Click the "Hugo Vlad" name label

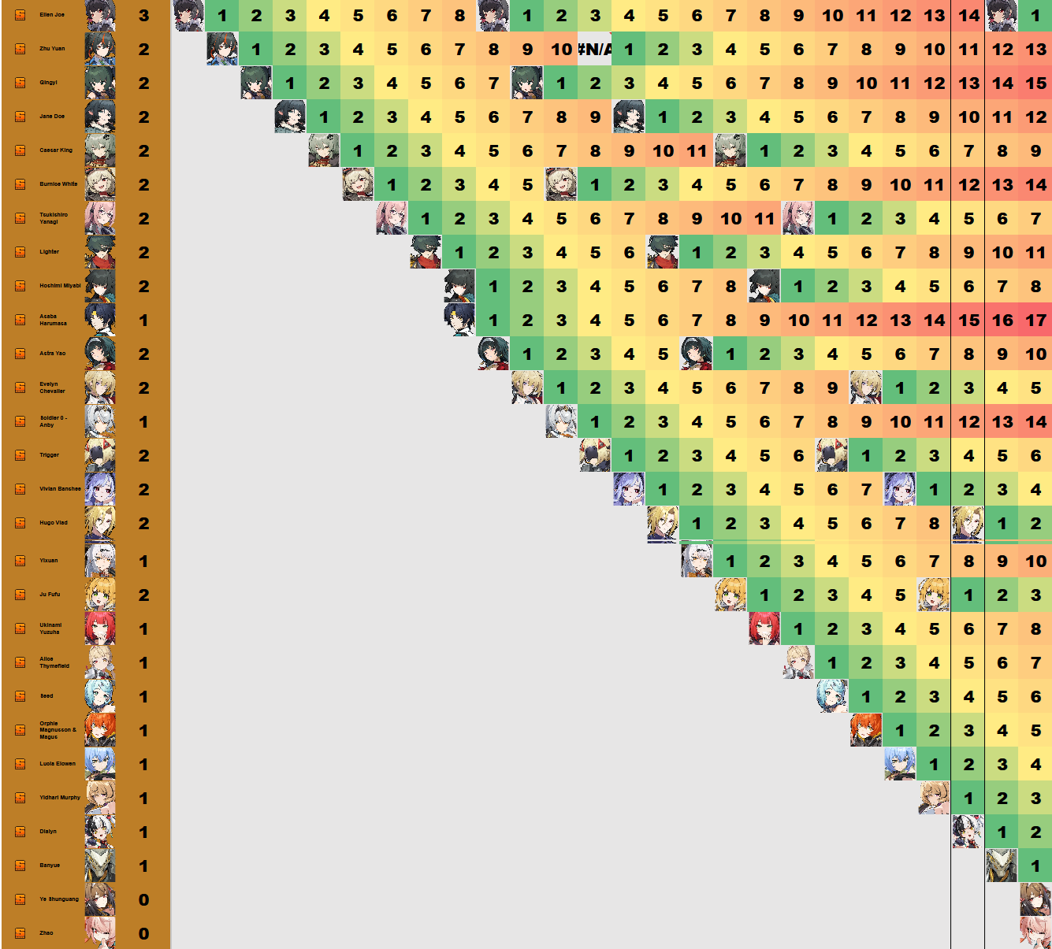coord(54,523)
